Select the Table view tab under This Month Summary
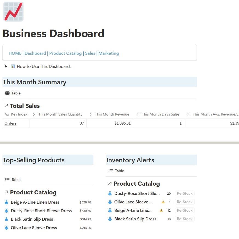Image resolution: width=239 pixels, height=239 pixels. [13, 93]
